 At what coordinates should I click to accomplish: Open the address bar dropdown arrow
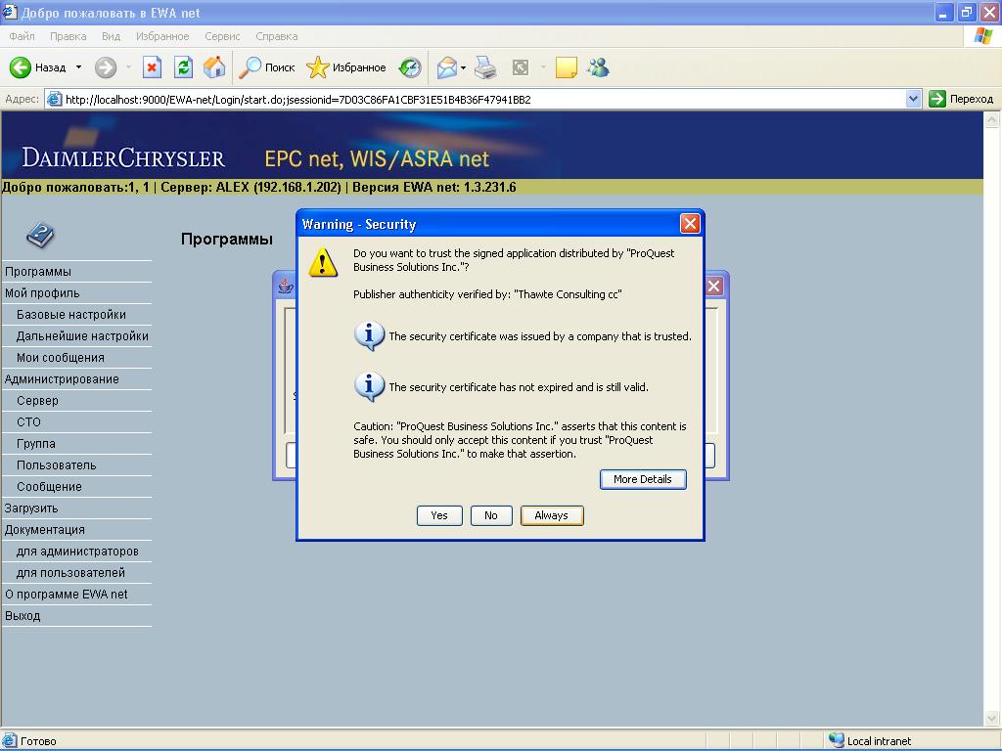[913, 99]
